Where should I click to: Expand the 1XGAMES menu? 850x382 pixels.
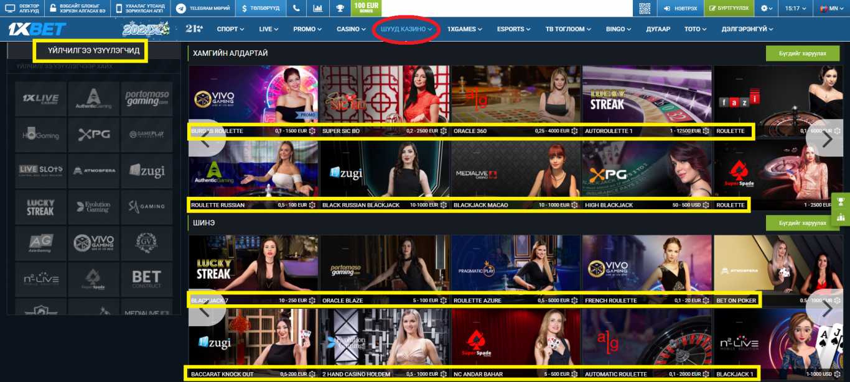pyautogui.click(x=465, y=29)
